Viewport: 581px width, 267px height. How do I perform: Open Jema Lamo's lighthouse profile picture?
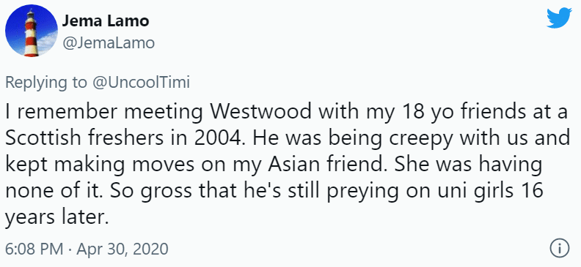(x=31, y=30)
